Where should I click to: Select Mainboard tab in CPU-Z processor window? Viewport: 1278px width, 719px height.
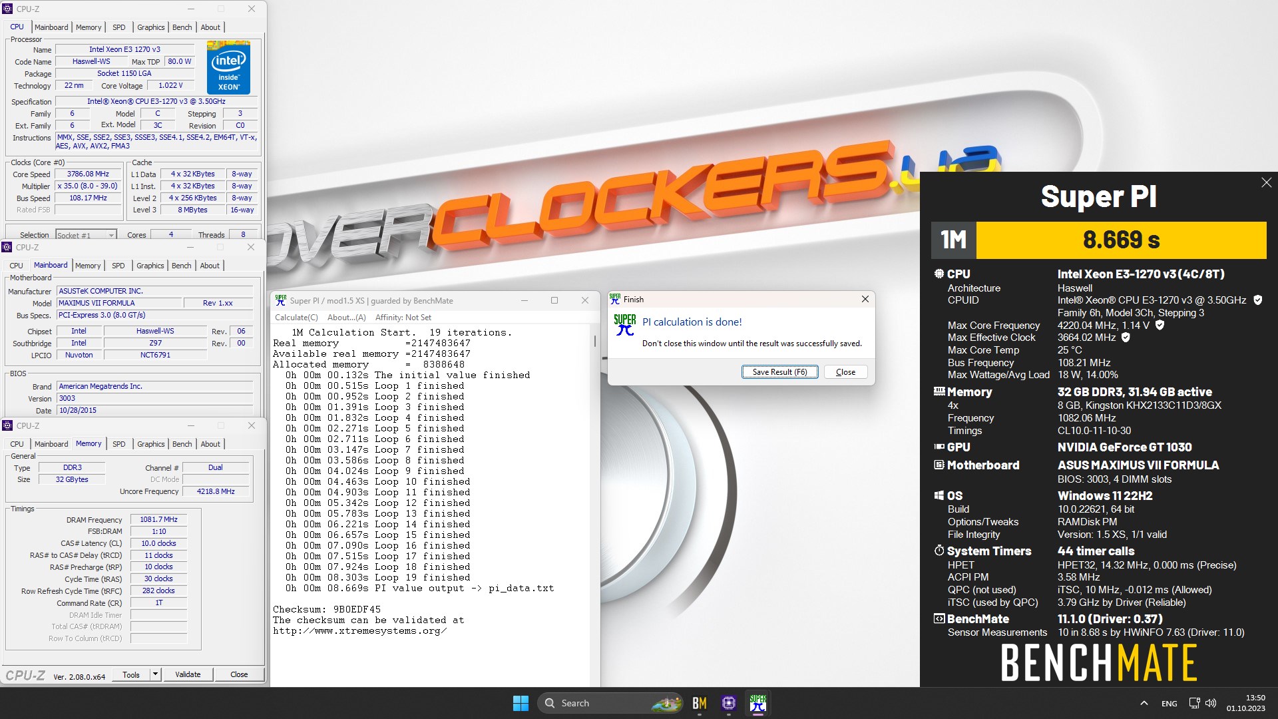tap(51, 27)
